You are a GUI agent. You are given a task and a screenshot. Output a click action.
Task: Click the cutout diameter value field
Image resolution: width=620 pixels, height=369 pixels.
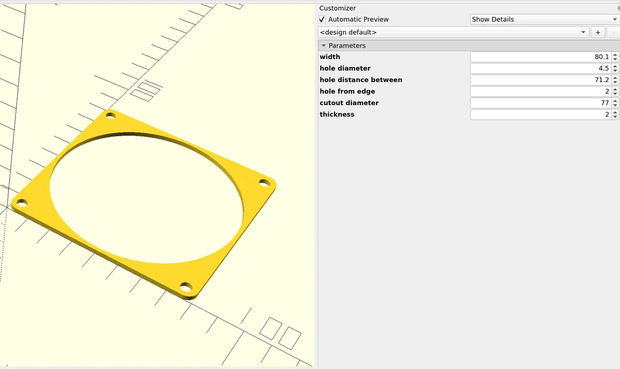click(x=540, y=103)
